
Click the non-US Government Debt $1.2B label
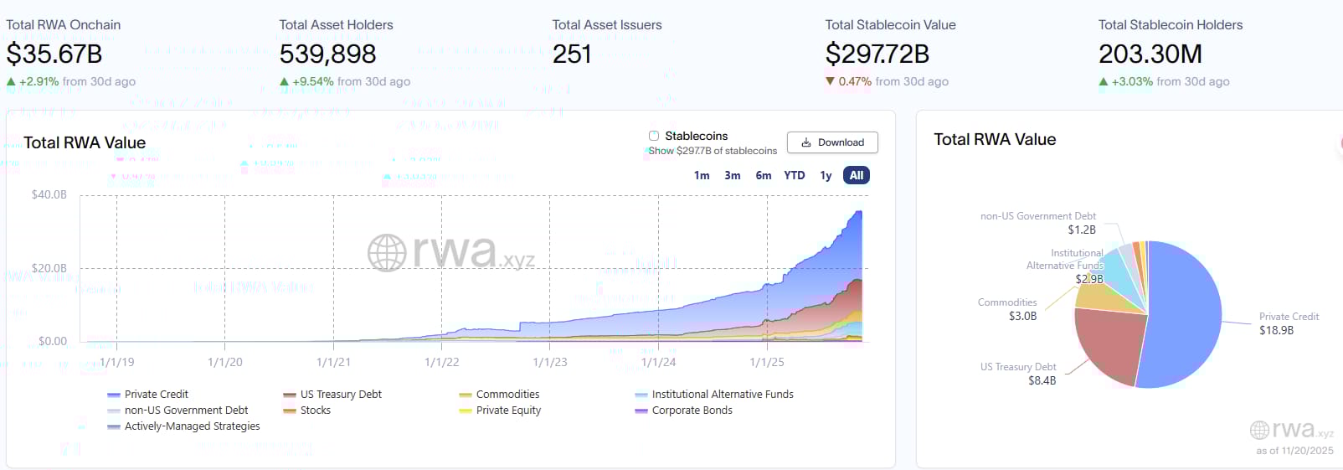tap(1038, 223)
